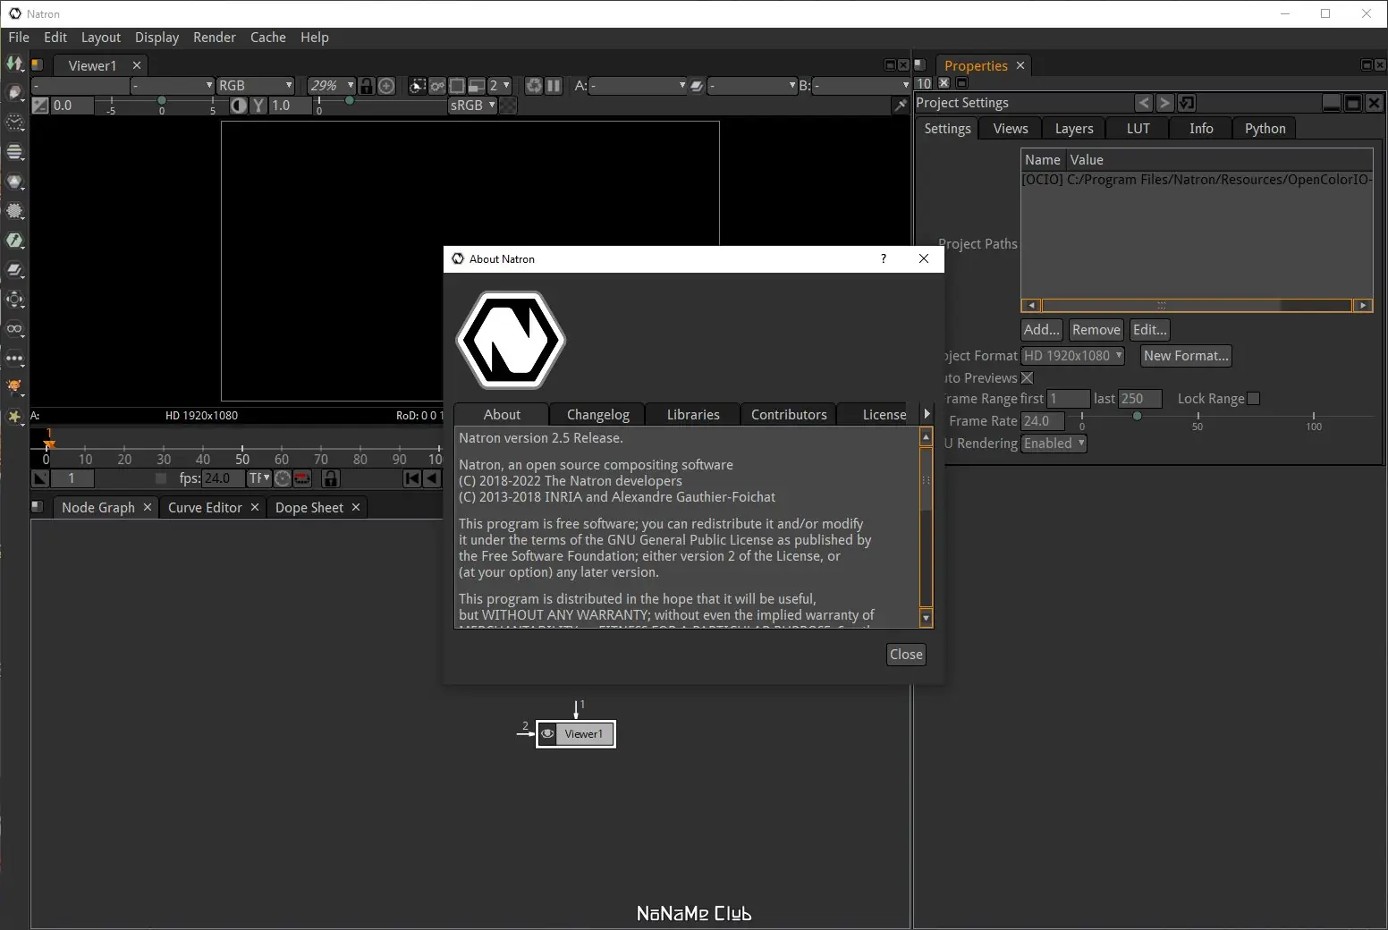Click the render statistics gears icon
This screenshot has width=1388, height=930.
coord(436,86)
